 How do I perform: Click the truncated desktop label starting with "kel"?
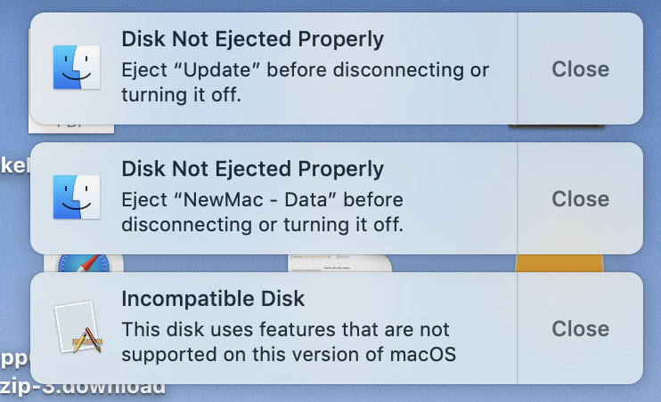pyautogui.click(x=12, y=165)
